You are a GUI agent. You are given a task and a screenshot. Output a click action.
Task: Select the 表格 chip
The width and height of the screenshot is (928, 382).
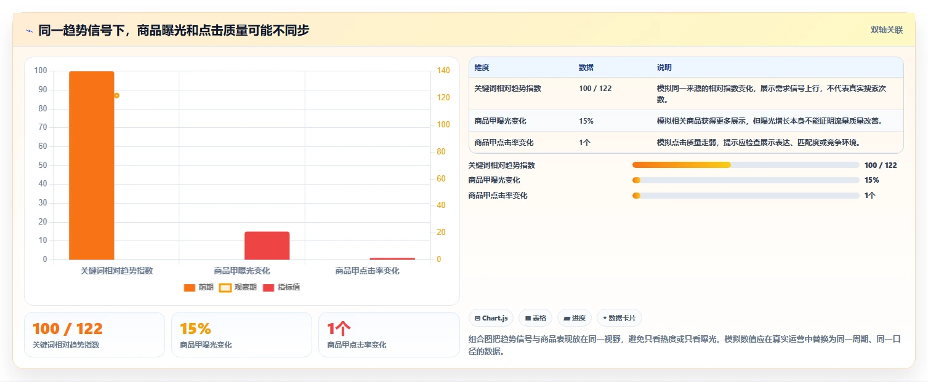pyautogui.click(x=535, y=318)
